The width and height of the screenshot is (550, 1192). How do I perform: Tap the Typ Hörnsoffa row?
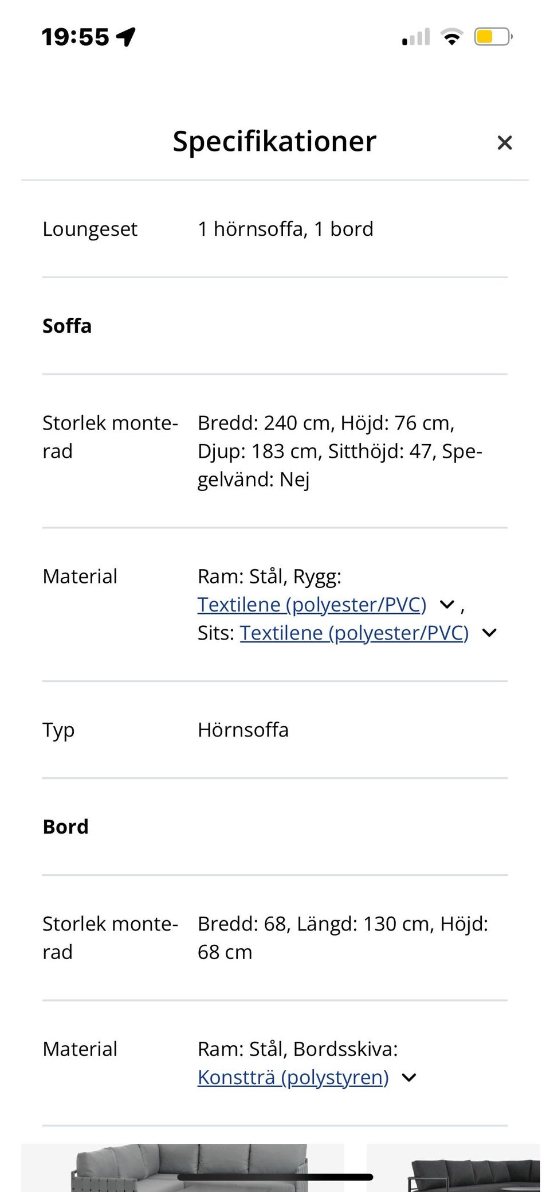(275, 730)
